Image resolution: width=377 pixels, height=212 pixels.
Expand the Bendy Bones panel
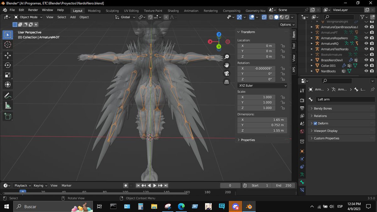(341, 109)
